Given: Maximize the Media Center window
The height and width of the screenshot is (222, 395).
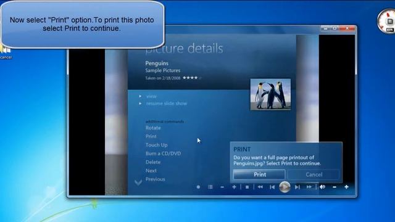Looking at the screenshot, I should click(335, 28).
